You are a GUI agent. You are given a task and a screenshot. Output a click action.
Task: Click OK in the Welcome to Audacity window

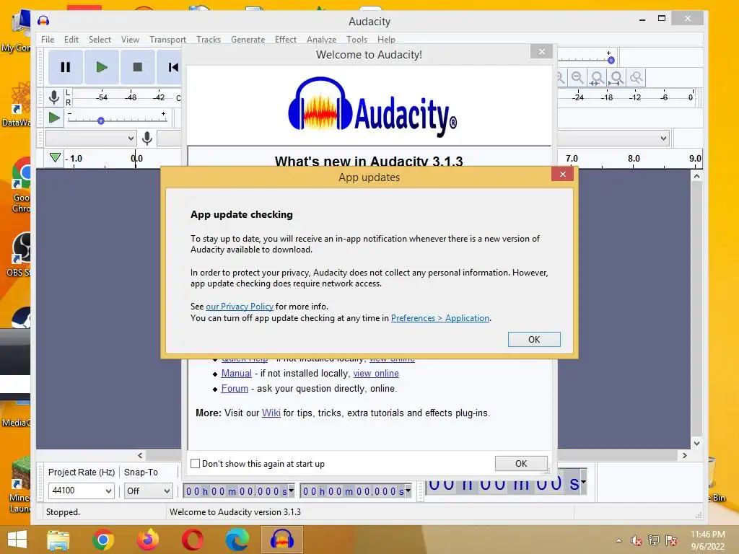[521, 464]
